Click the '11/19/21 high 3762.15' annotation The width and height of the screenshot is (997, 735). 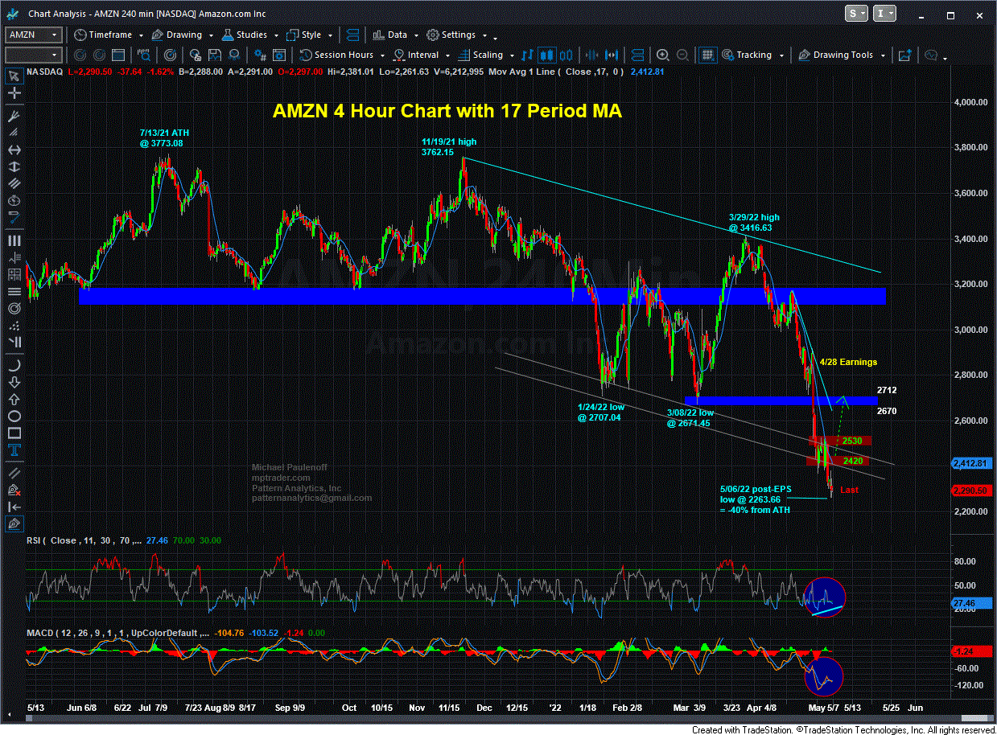point(448,146)
